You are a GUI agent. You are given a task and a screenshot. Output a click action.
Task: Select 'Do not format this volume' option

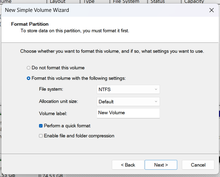click(29, 68)
